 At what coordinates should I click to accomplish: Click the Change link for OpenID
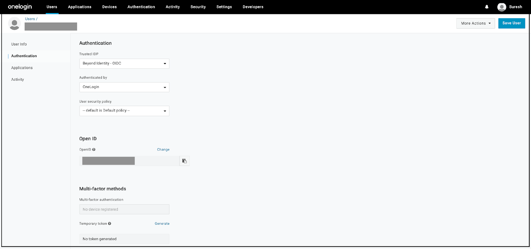click(163, 150)
